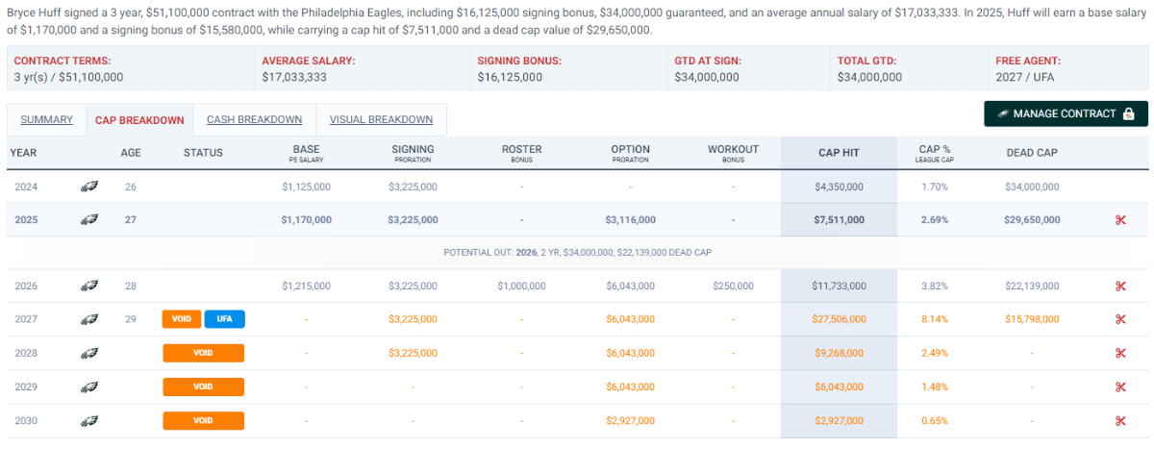The width and height of the screenshot is (1154, 449).
Task: Click the scissors icon in the 2027 row
Action: point(1120,319)
